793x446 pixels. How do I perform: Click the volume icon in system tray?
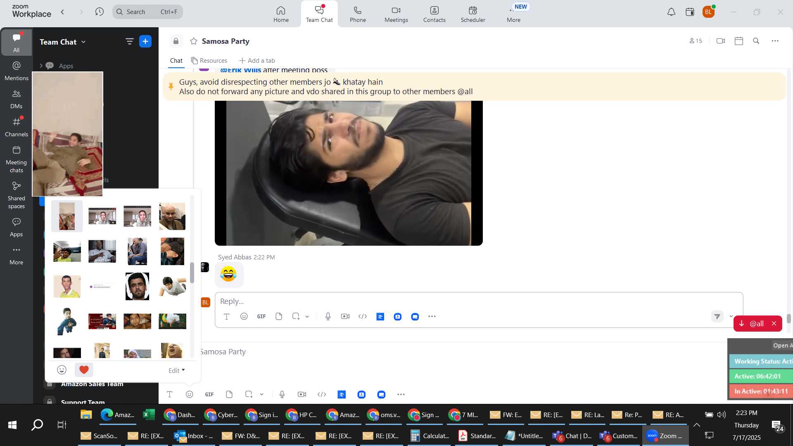click(722, 415)
